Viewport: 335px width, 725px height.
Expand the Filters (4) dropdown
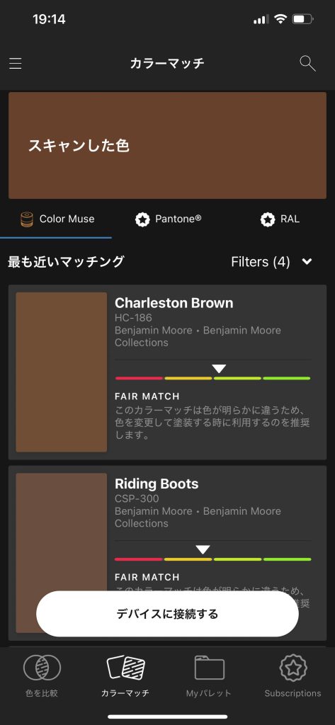click(x=272, y=262)
